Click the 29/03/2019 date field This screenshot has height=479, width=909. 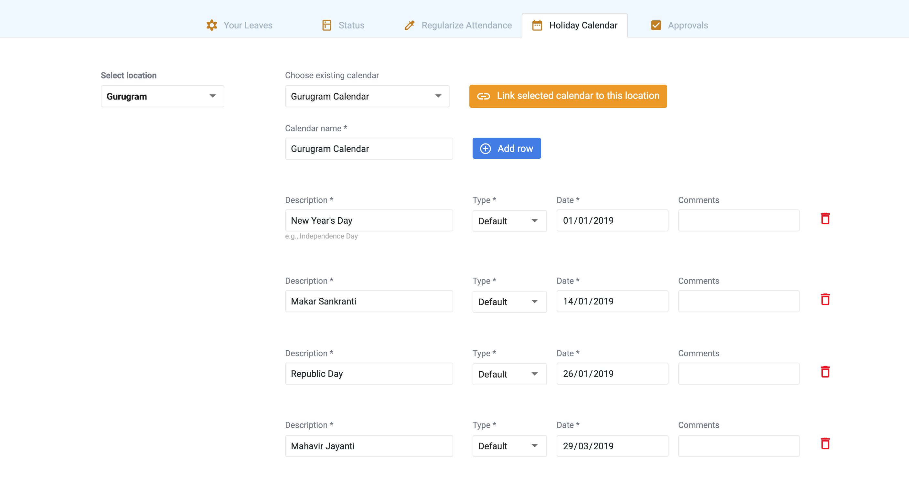tap(612, 446)
